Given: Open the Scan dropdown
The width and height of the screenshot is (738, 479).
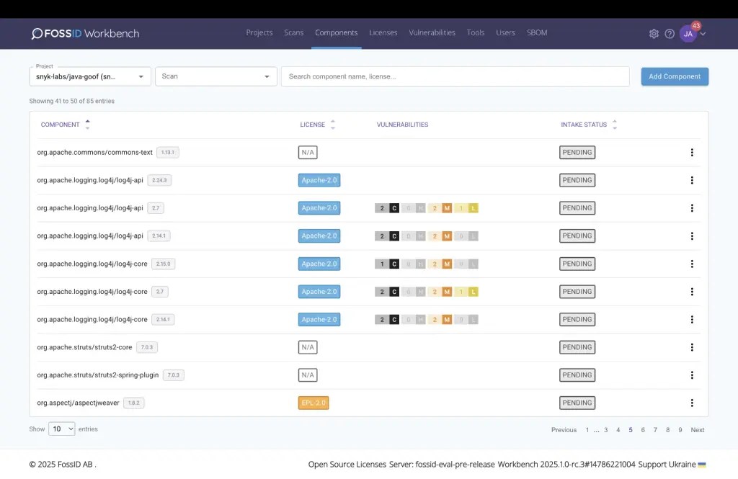Looking at the screenshot, I should 216,76.
